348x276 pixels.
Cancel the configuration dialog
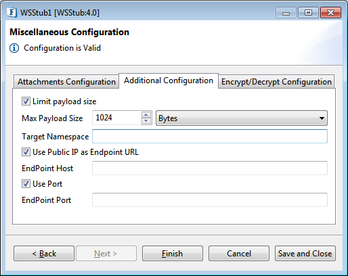[x=239, y=254]
